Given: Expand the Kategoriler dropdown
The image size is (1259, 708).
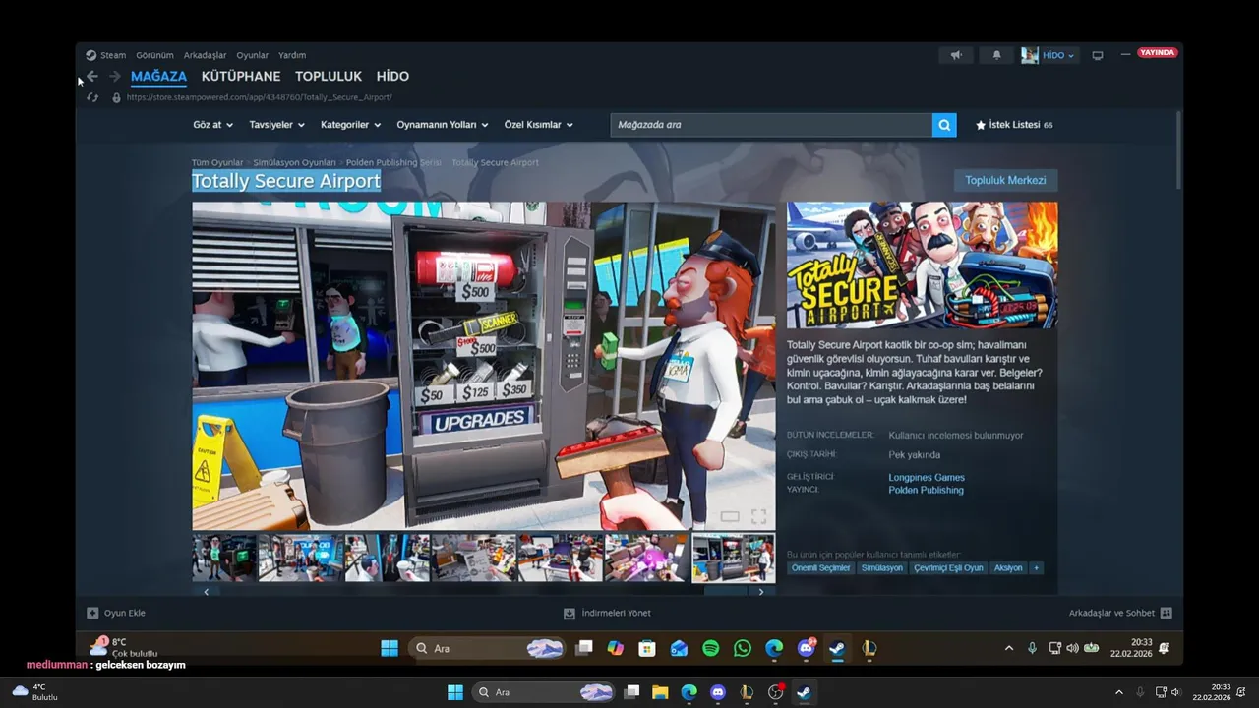Looking at the screenshot, I should 350,125.
